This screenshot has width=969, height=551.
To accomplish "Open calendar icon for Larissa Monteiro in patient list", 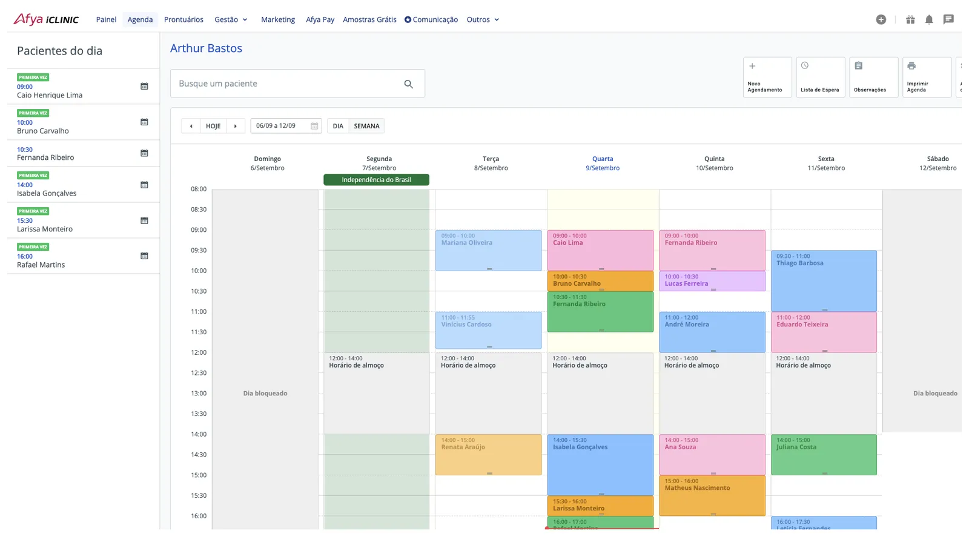I will 144,220.
